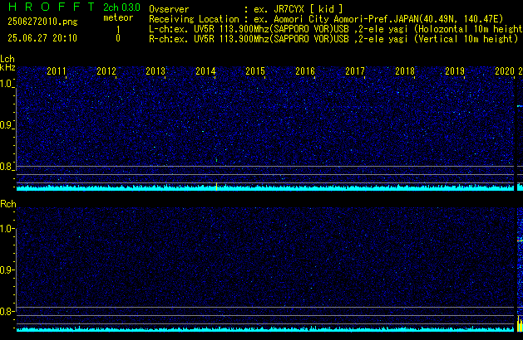
Task: Click the HROFFT title text
Action: [52, 7]
